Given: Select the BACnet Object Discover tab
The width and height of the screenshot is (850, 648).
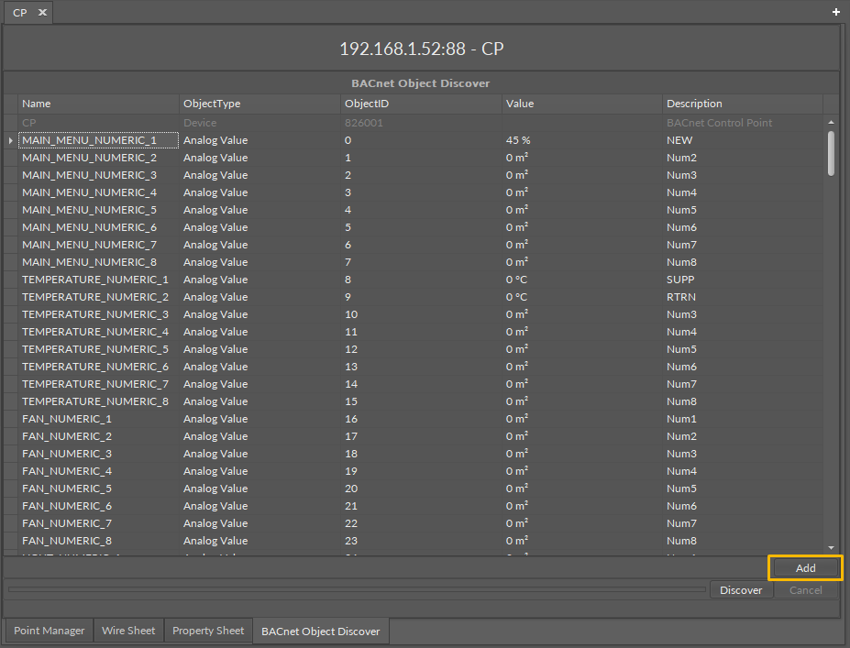Looking at the screenshot, I should click(320, 631).
